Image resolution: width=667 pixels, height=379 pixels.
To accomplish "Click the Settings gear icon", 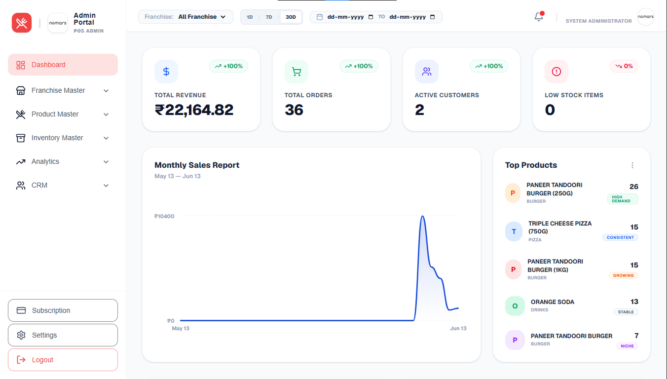I will pyautogui.click(x=21, y=335).
